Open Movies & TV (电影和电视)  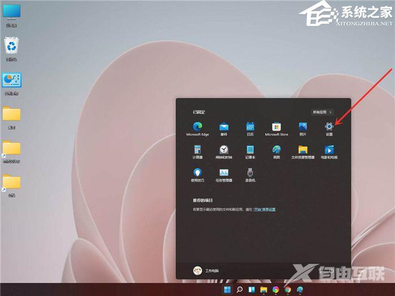point(329,152)
